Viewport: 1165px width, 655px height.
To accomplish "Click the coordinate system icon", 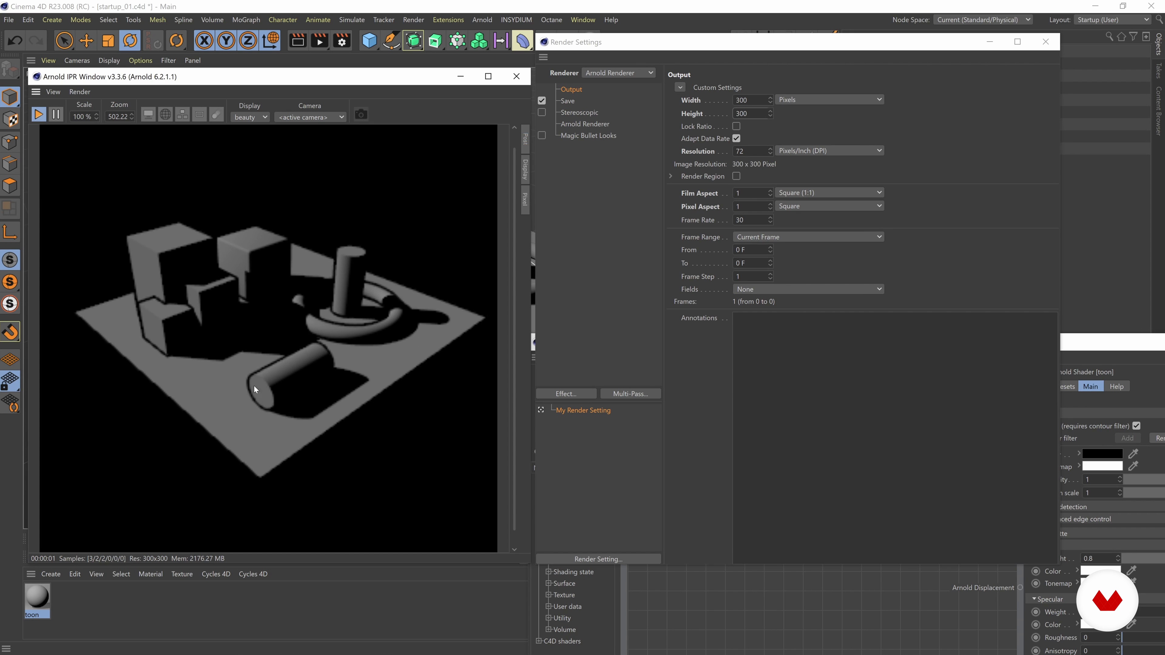I will point(270,41).
